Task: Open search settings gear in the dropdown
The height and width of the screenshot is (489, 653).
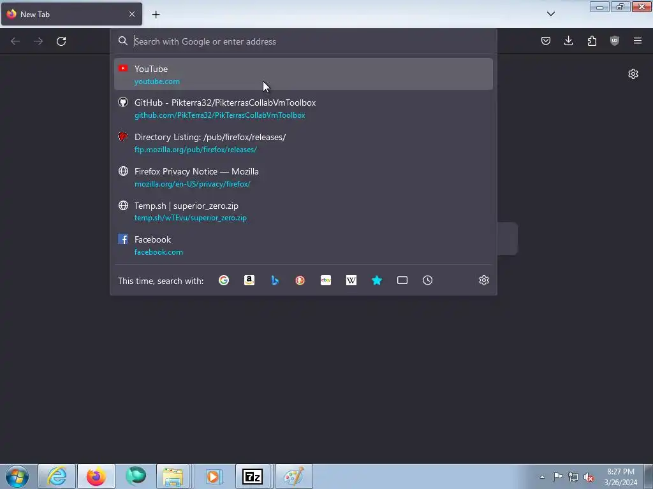Action: 483,280
